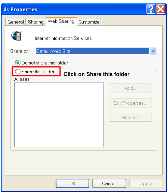
Task: Go to the Customize tab
Action: [x=89, y=22]
